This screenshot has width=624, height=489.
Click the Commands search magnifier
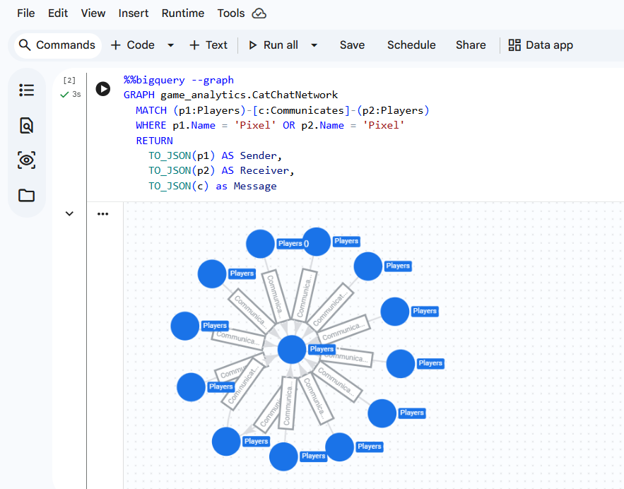[x=23, y=45]
